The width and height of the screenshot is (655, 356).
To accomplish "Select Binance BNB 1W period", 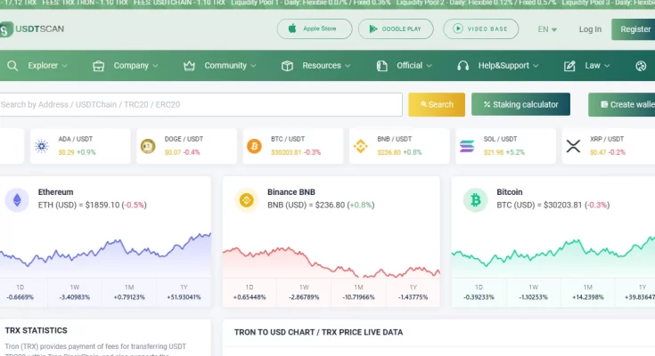I will click(304, 292).
